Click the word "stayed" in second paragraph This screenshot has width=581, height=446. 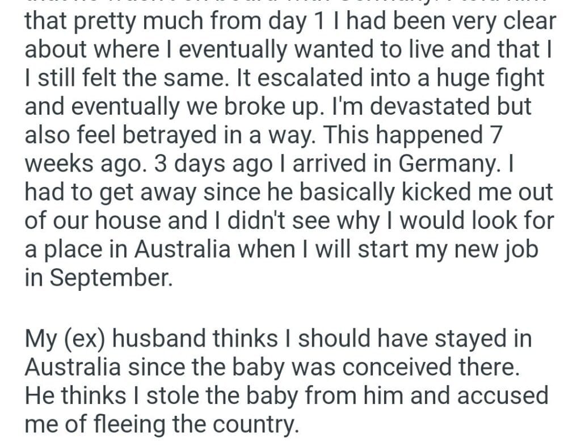(x=462, y=339)
